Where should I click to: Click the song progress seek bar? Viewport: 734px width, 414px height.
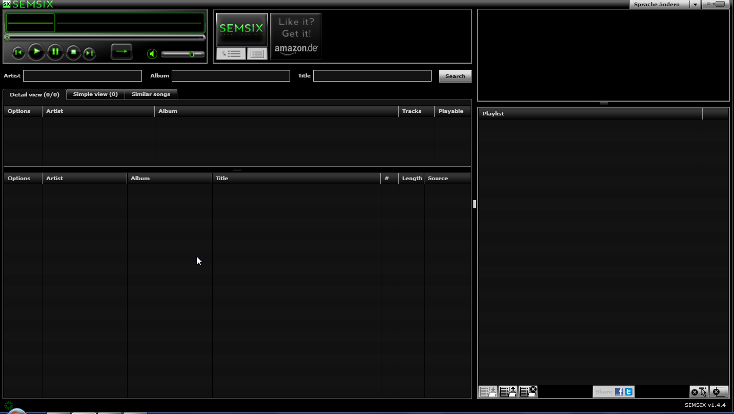click(105, 37)
